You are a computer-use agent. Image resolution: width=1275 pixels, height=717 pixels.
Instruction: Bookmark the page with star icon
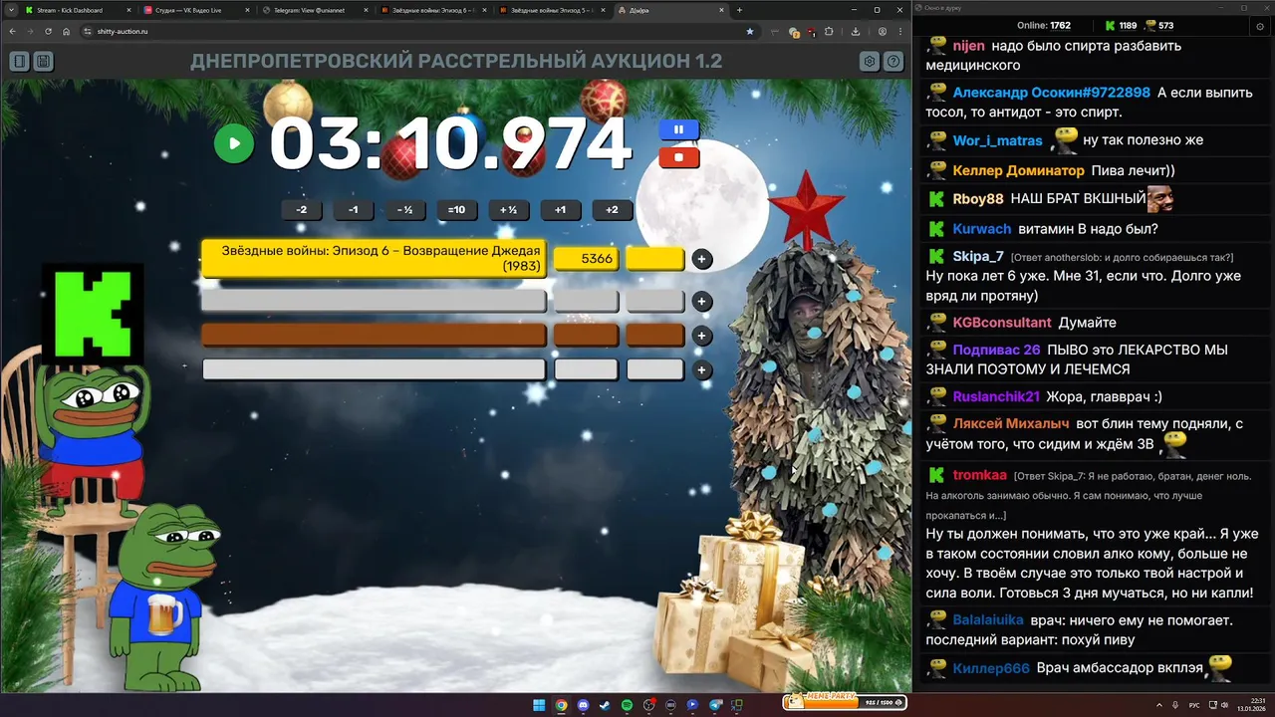click(750, 31)
